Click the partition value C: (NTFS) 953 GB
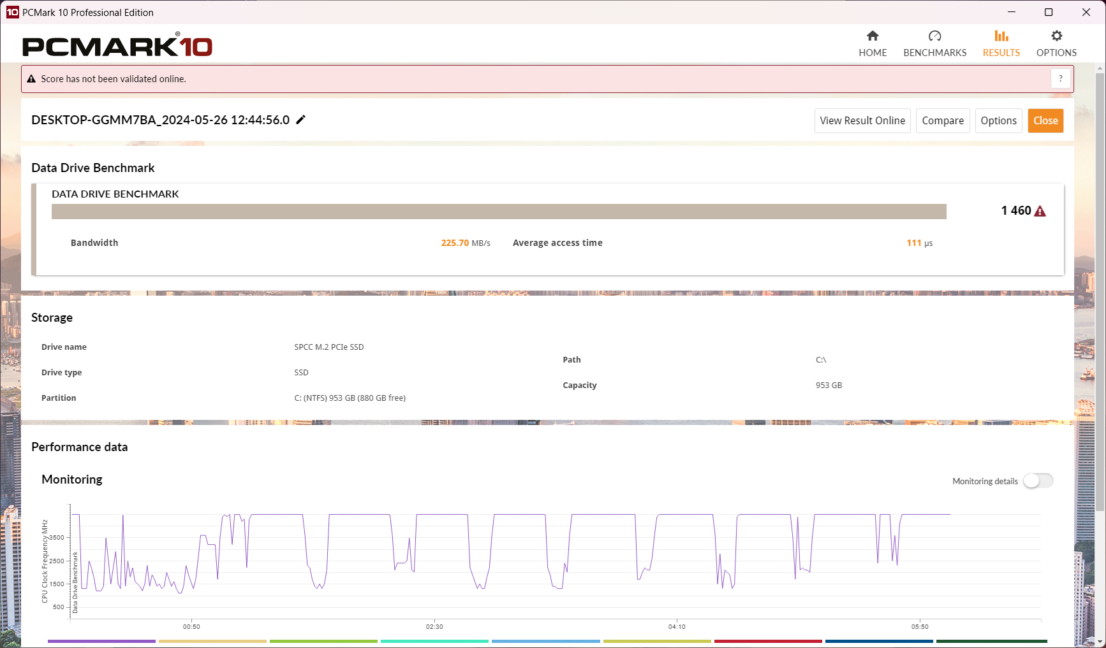The image size is (1106, 648). pyautogui.click(x=350, y=398)
